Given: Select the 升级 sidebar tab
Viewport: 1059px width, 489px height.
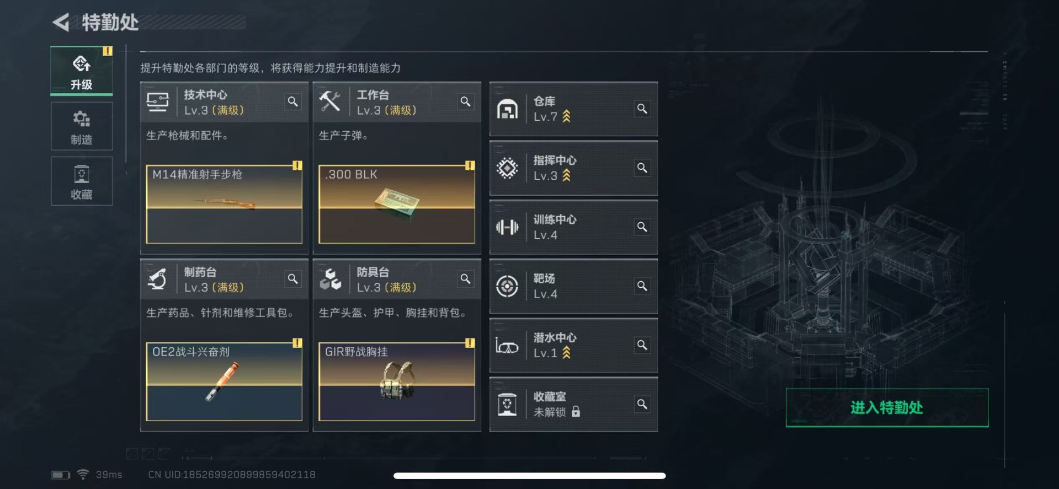Looking at the screenshot, I should (82, 71).
